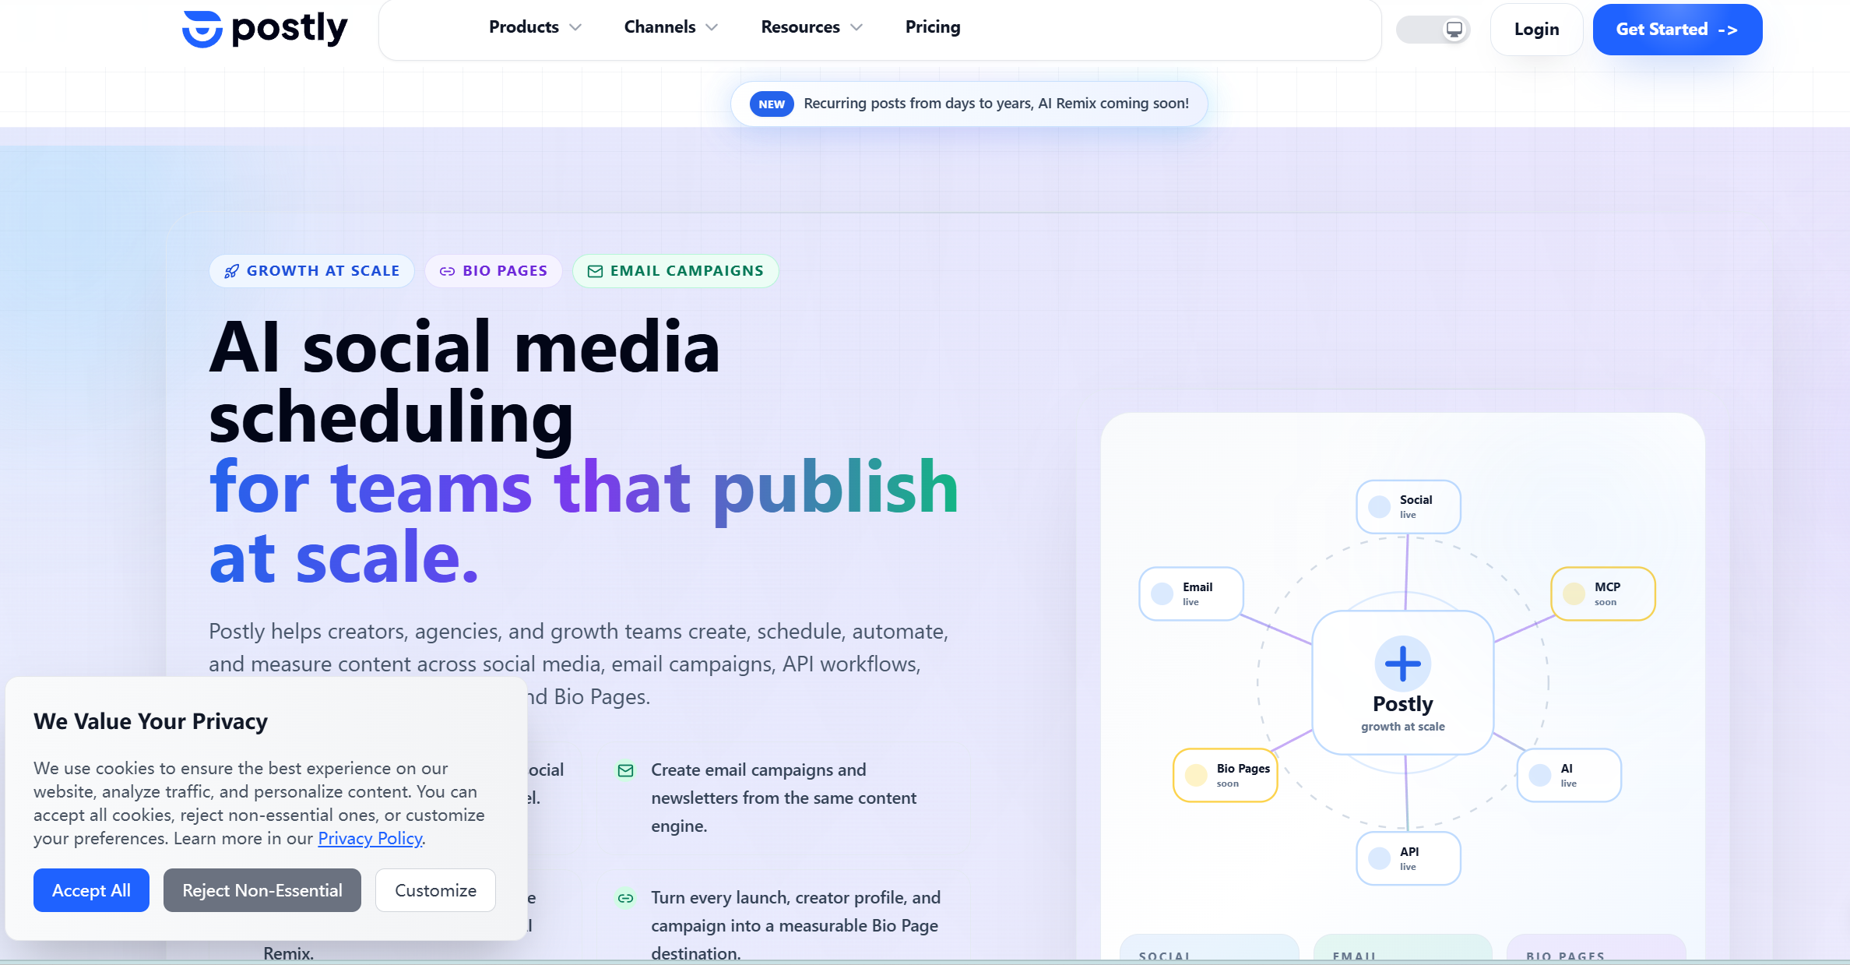Click the monitor icon in theme switch
The width and height of the screenshot is (1850, 965).
coord(1454,30)
